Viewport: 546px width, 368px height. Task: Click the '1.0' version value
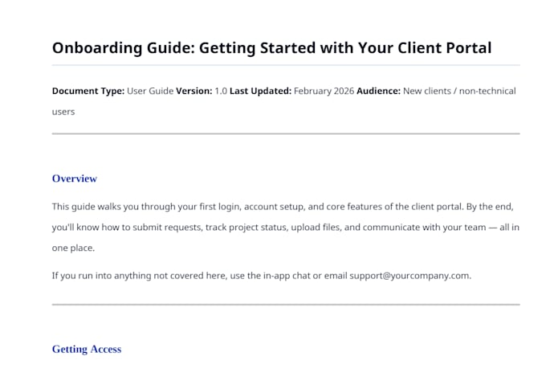pos(221,91)
